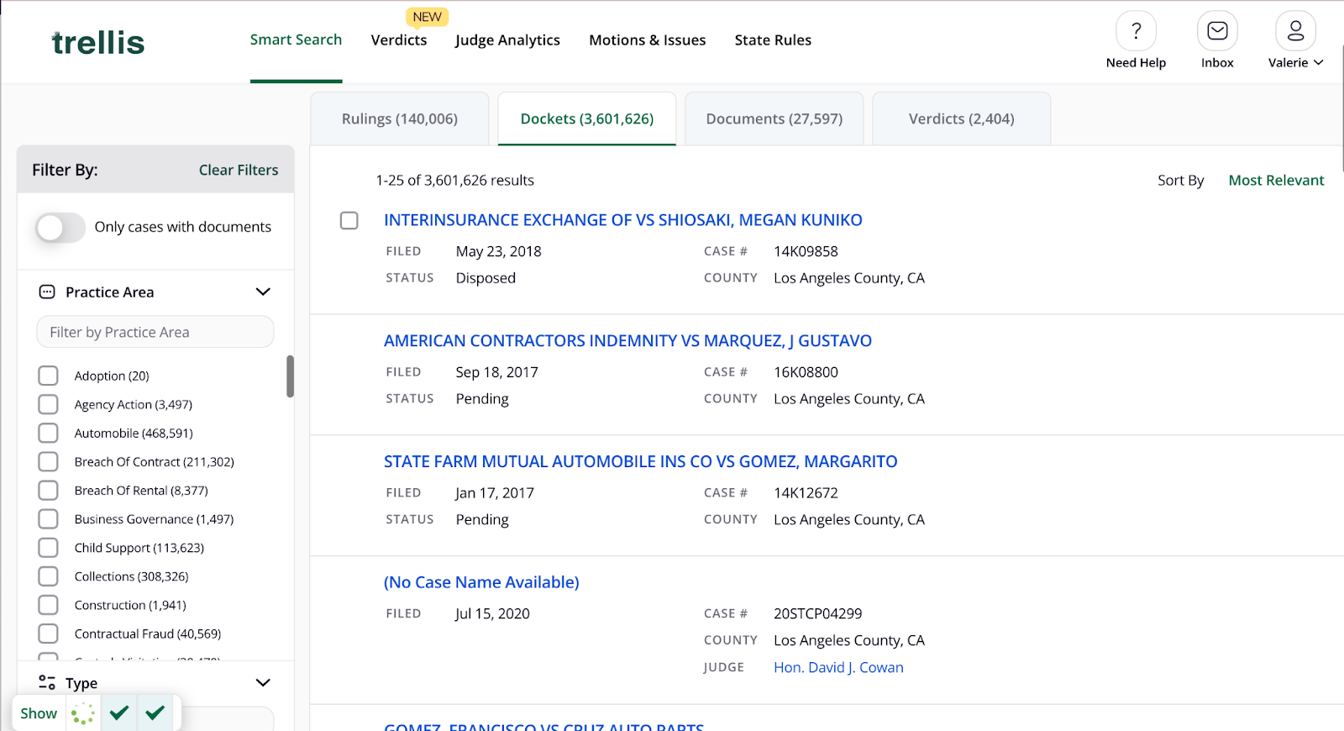Open the Valerie account dropdown arrow
1344x731 pixels.
(1318, 62)
